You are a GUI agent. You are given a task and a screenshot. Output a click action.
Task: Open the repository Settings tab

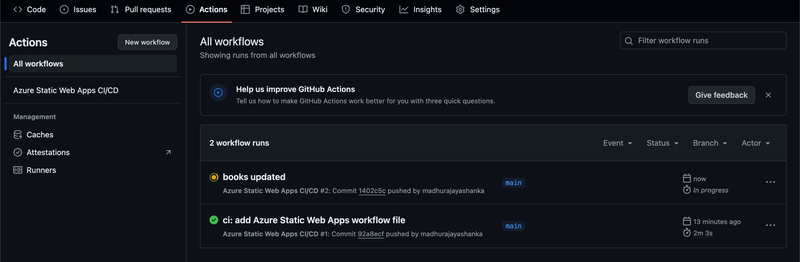tap(478, 10)
